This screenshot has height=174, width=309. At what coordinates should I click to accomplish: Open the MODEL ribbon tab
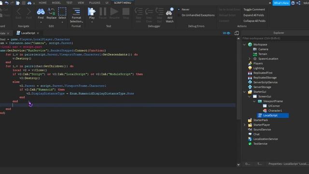pyautogui.click(x=56, y=3)
